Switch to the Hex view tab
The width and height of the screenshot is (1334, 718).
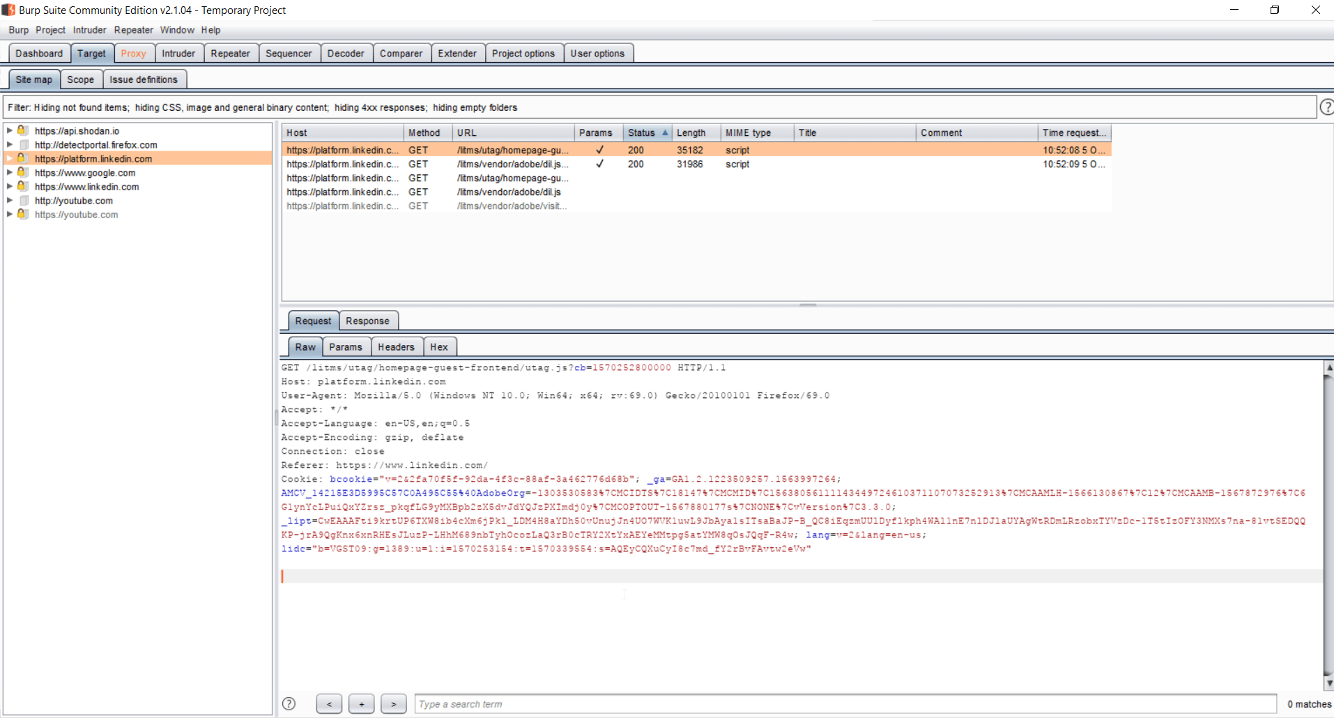pos(439,346)
